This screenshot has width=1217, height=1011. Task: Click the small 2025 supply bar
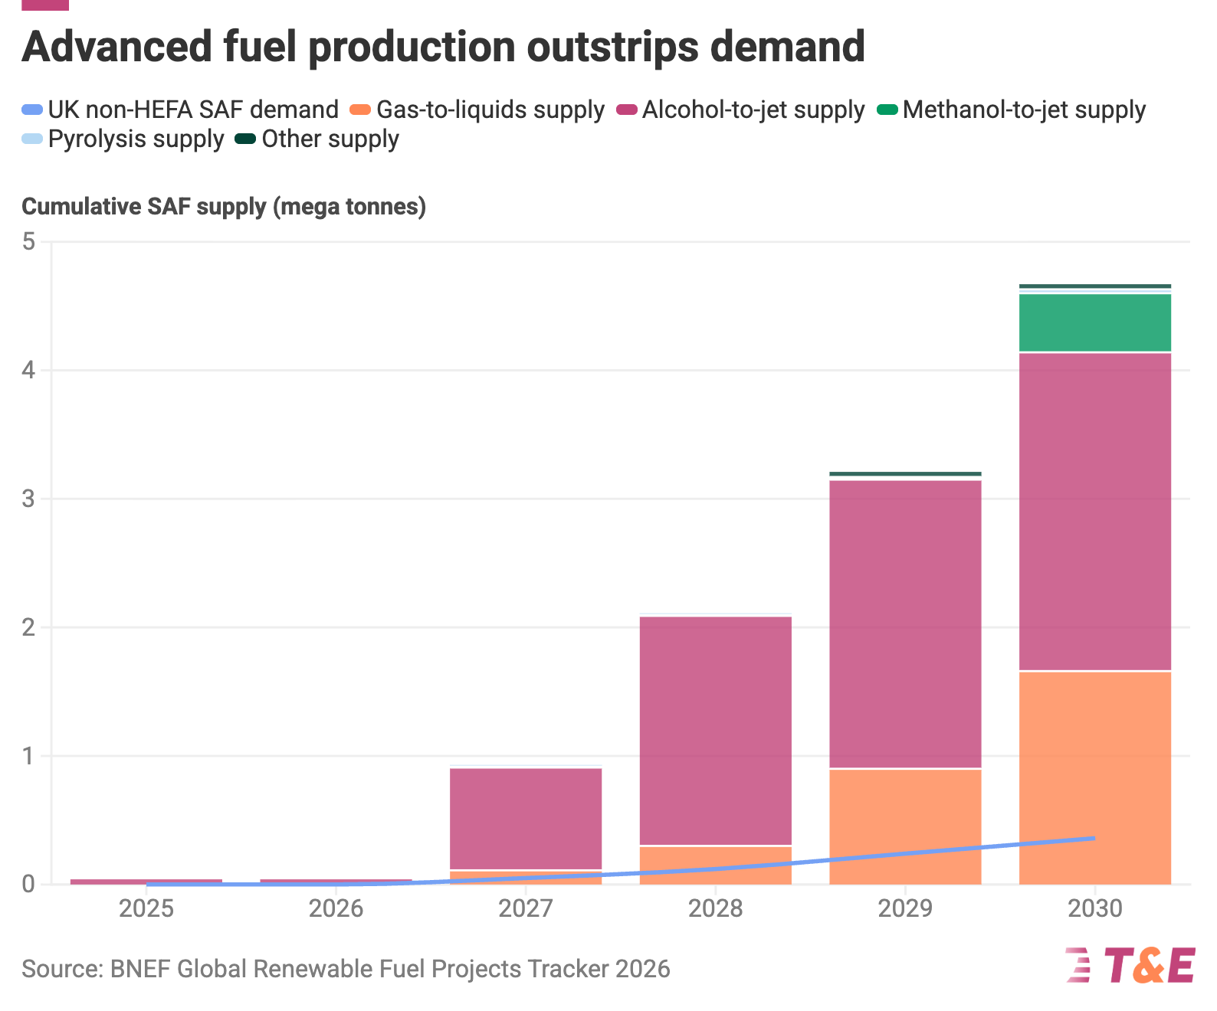point(146,882)
